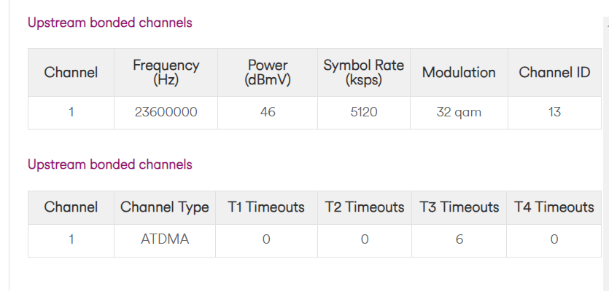This screenshot has width=609, height=291.
Task: Select the Power (dBmV) column header
Action: (x=268, y=73)
